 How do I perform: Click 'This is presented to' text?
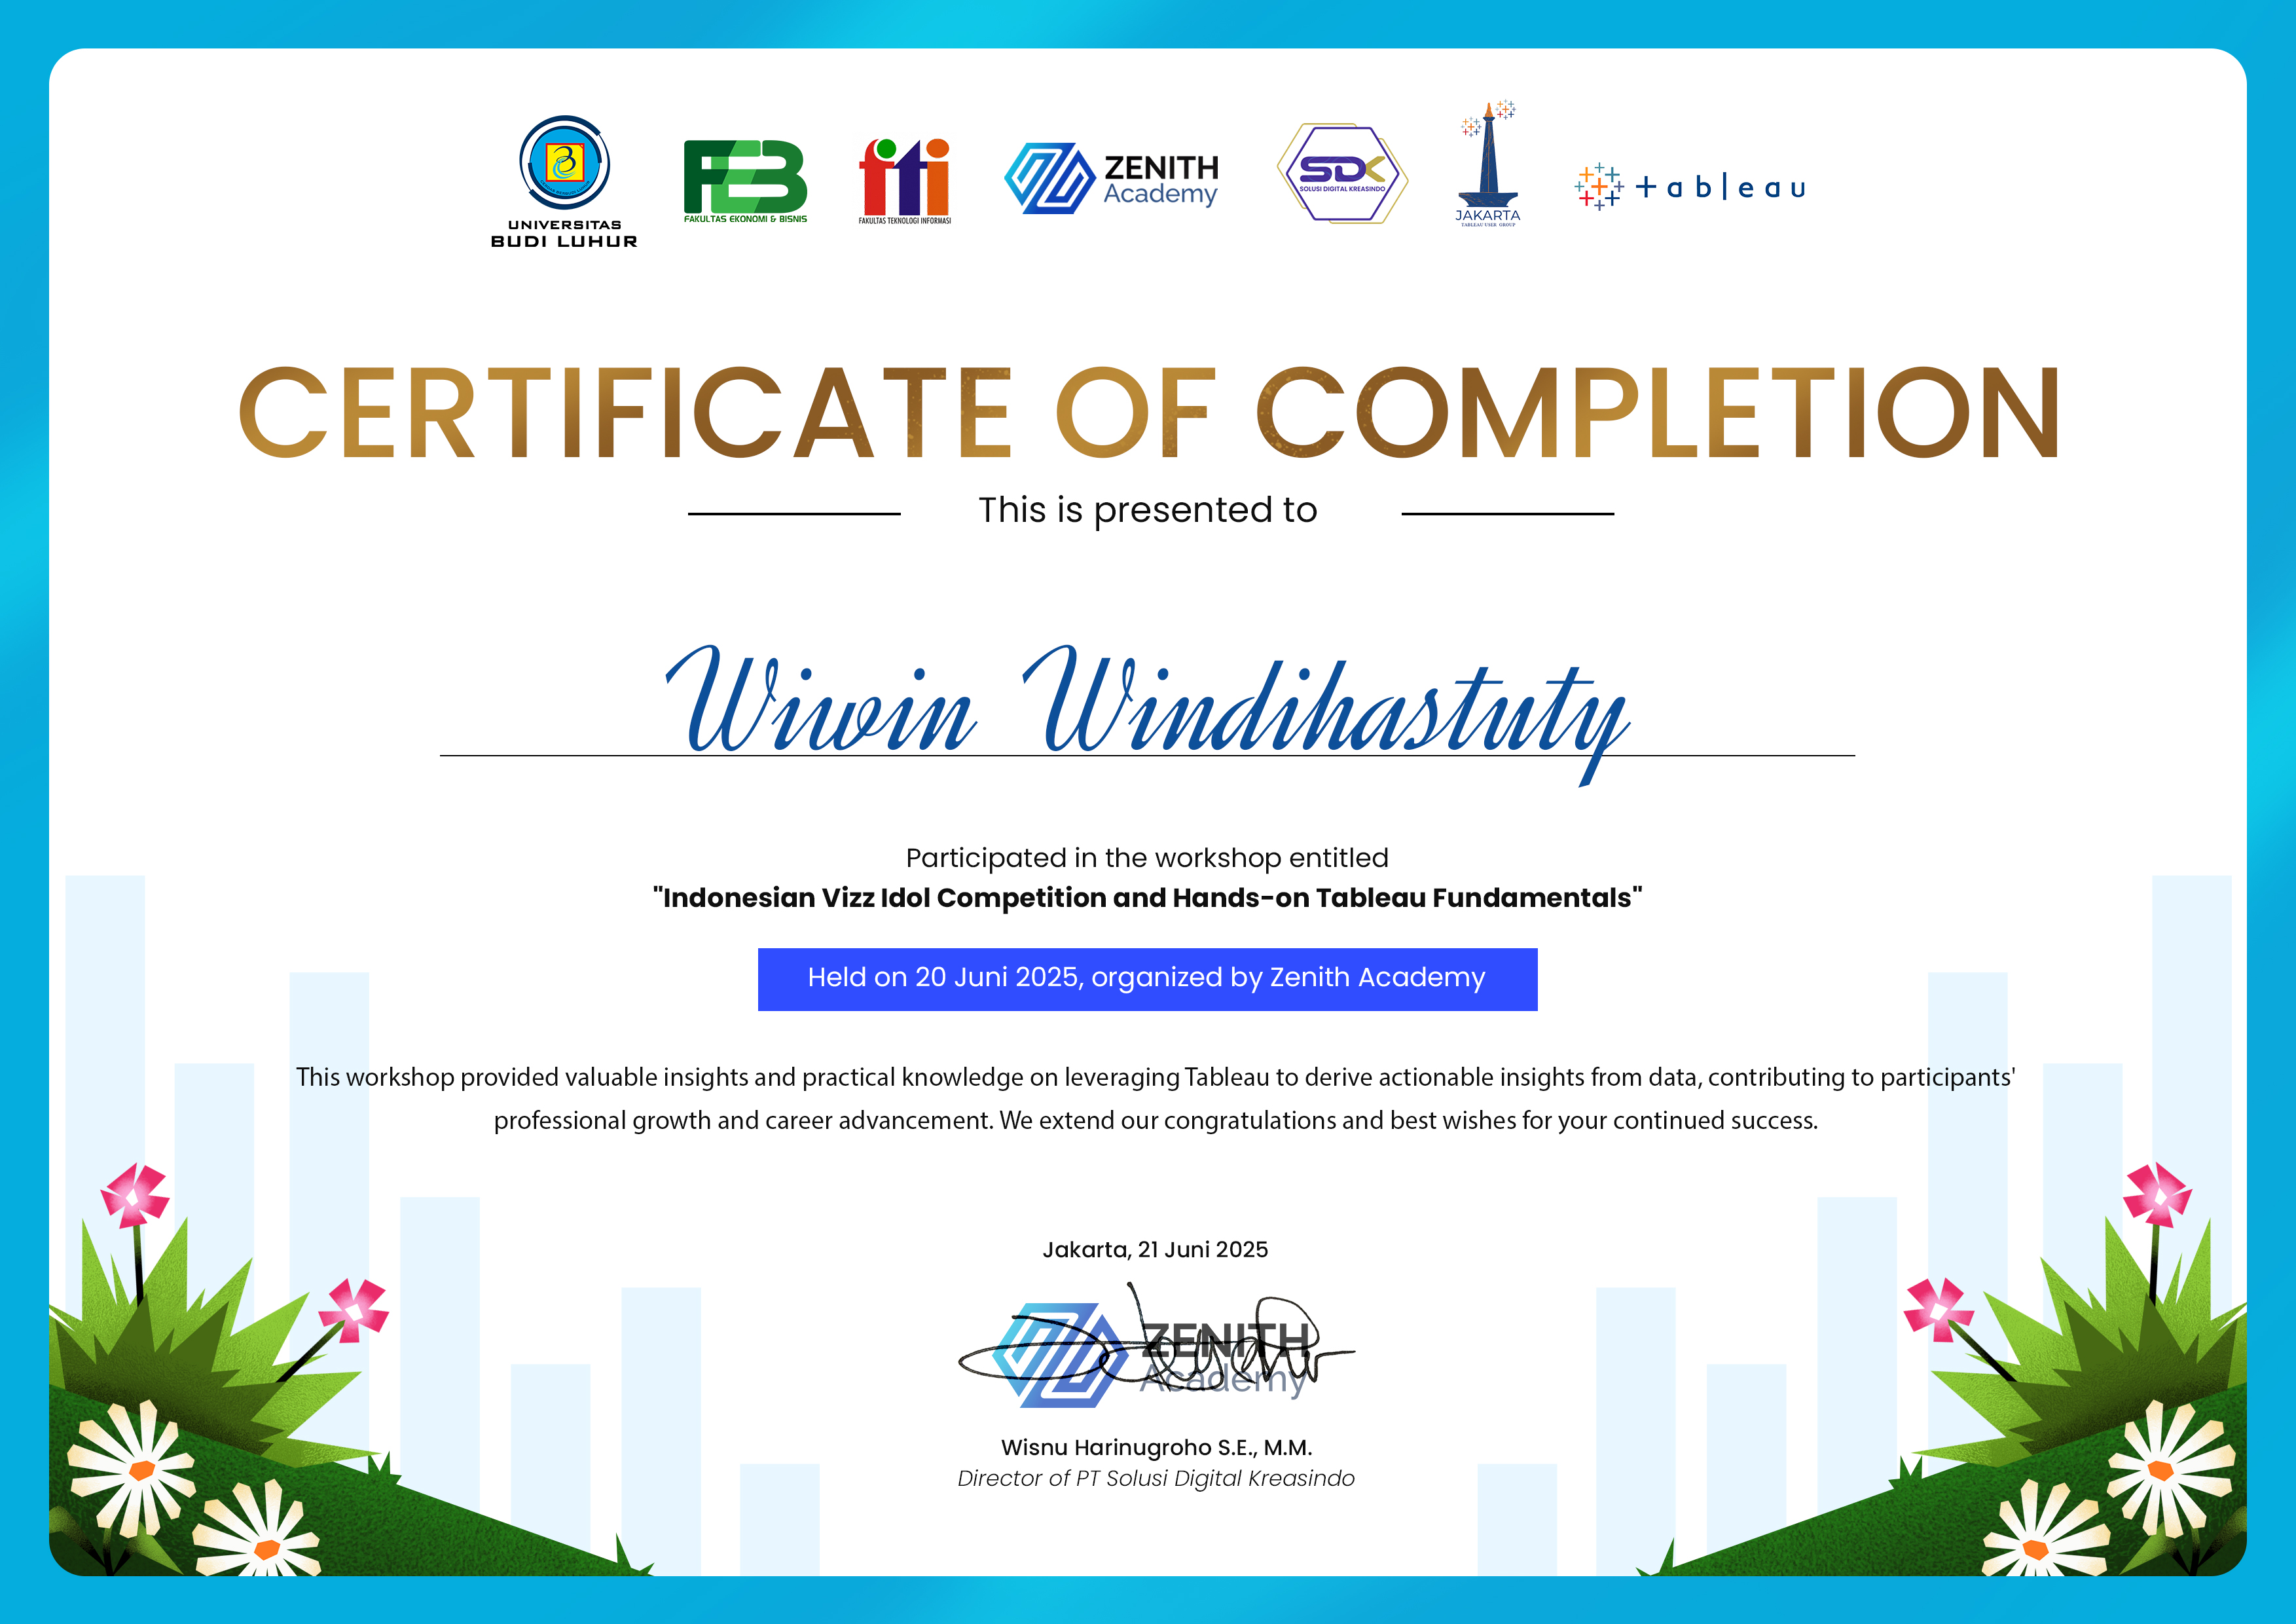[1147, 510]
